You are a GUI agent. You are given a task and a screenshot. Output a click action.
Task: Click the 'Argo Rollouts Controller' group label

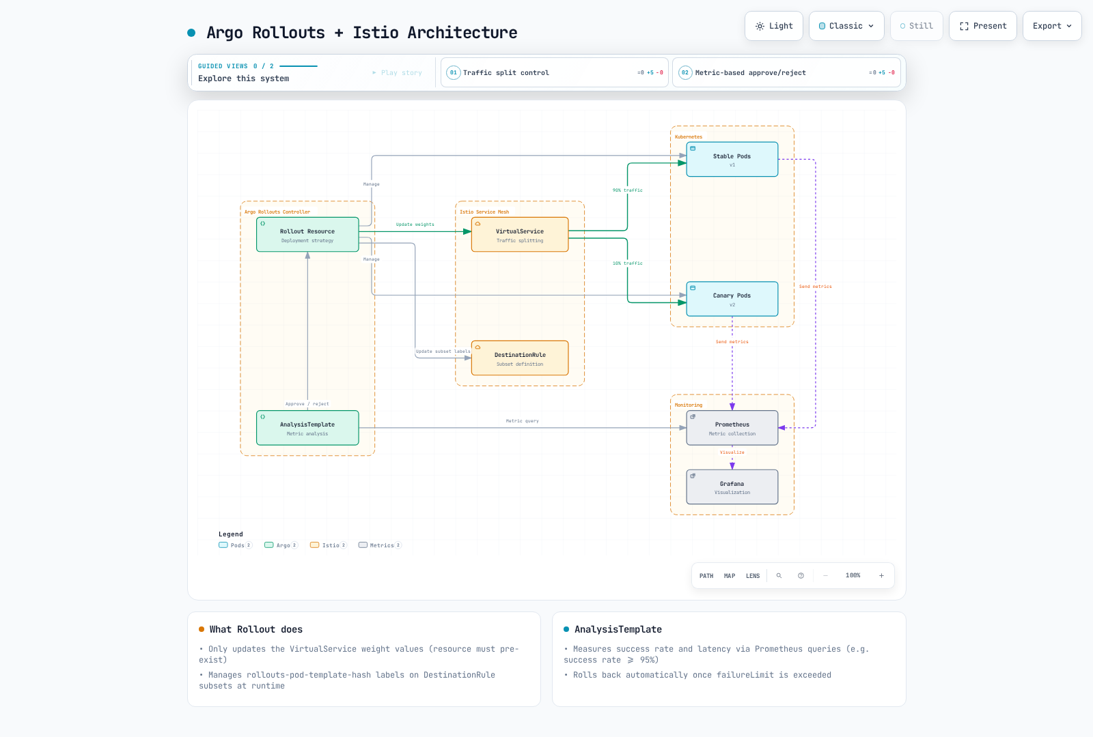click(x=277, y=212)
